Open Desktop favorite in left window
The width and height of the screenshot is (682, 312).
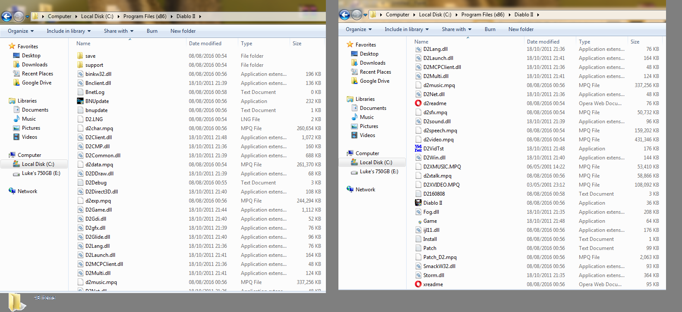tap(31, 56)
